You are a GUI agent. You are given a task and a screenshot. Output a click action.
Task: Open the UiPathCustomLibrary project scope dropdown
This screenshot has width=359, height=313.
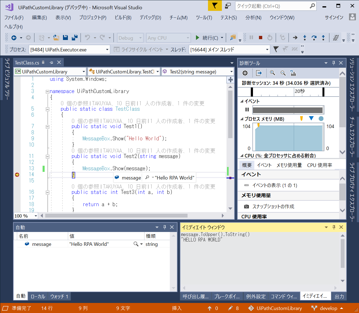tap(84, 72)
